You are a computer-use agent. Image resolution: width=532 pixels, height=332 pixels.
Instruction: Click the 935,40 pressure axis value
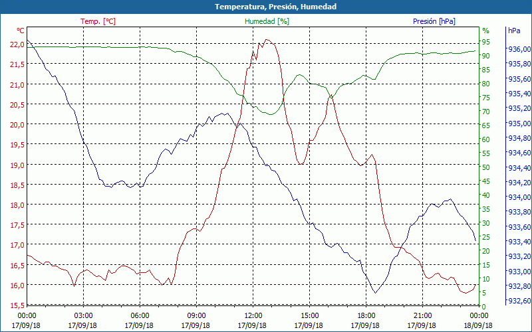coord(519,94)
